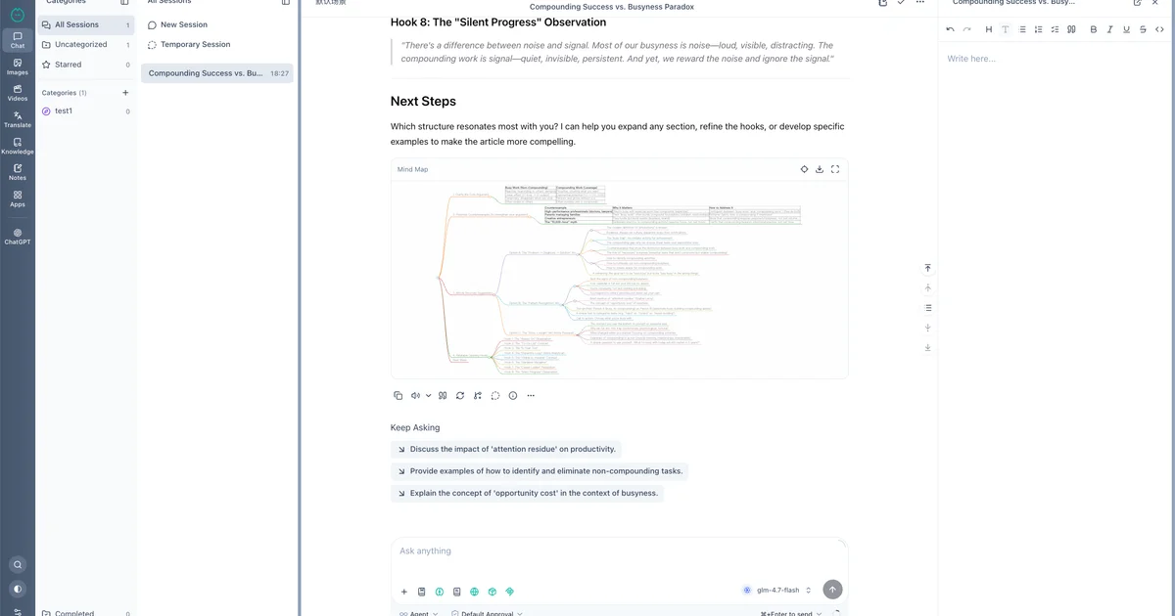This screenshot has height=616, width=1175.
Task: Undo in the notes editor
Action: tap(950, 29)
